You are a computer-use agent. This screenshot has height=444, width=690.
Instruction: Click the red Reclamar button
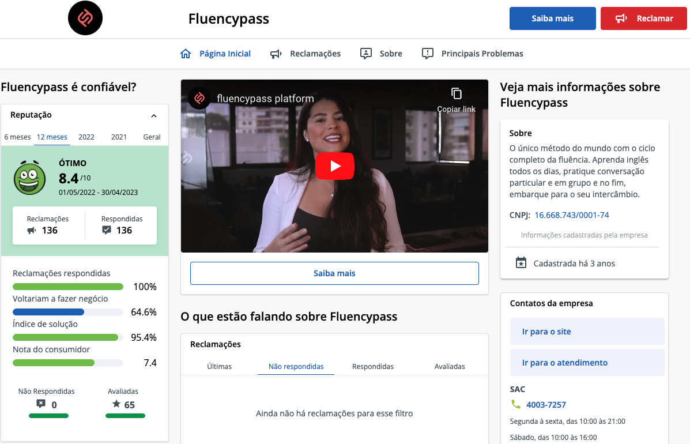(643, 18)
